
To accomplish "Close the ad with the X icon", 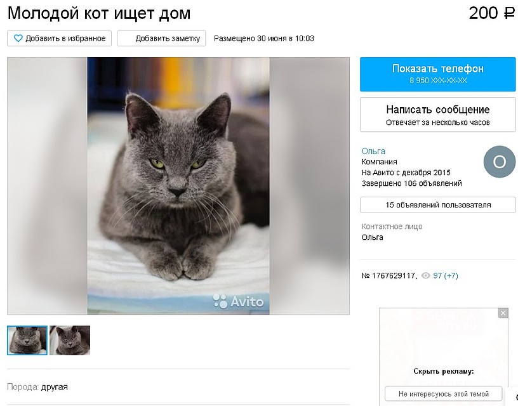I will coord(503,313).
